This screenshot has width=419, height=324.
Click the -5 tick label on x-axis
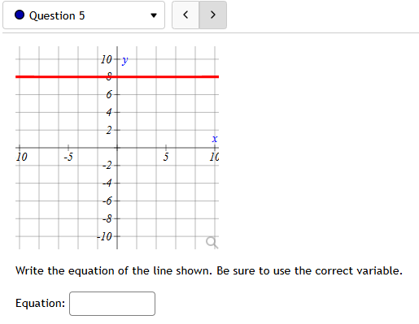point(68,157)
